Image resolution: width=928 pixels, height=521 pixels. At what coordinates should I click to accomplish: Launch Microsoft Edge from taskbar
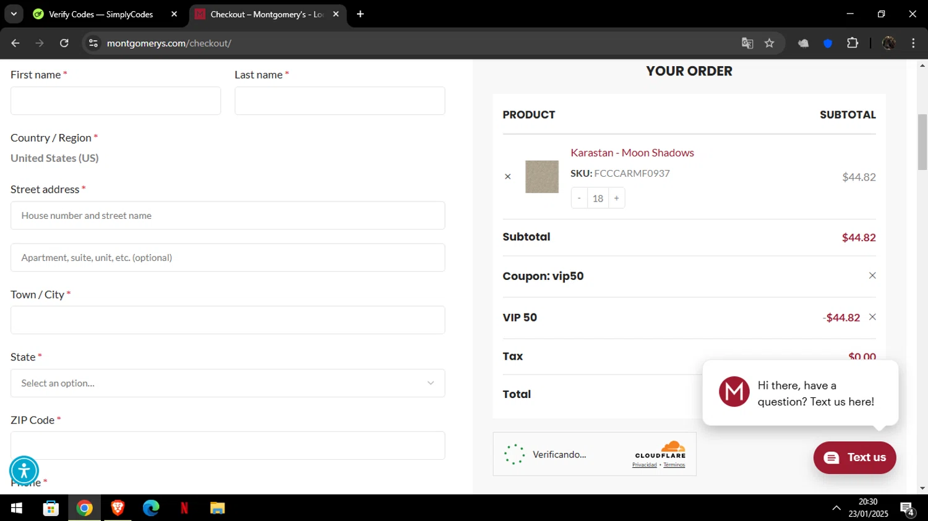click(x=151, y=508)
